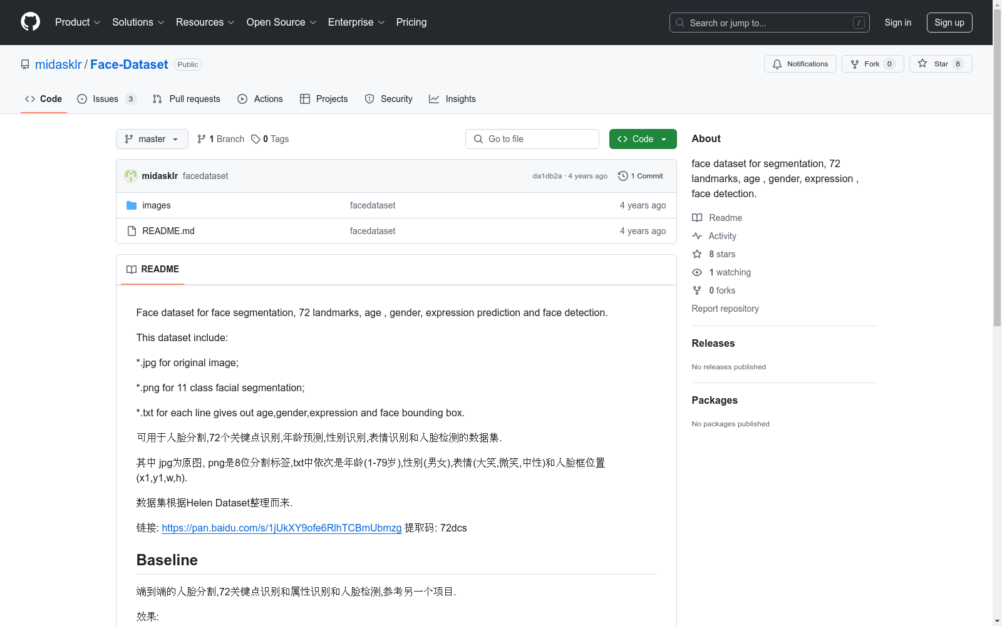Click the Sign in link
This screenshot has height=626, width=1002.
tap(898, 23)
